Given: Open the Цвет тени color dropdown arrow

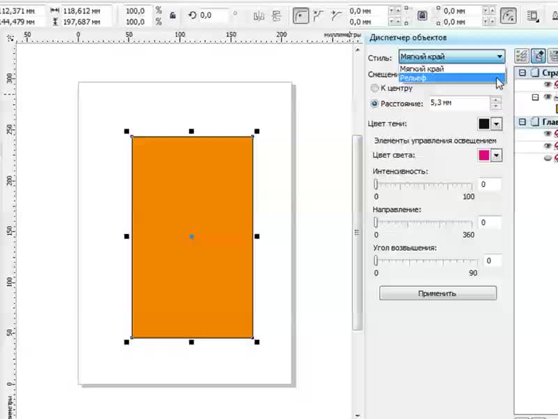Looking at the screenshot, I should pos(497,124).
